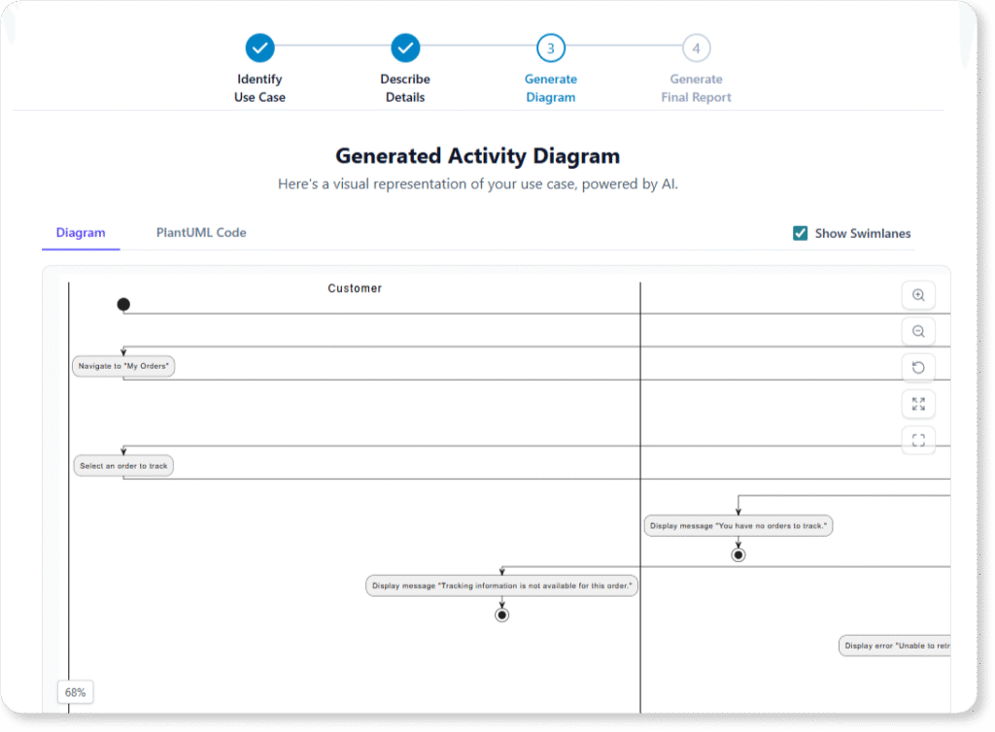Viewport: 995px width, 732px height.
Task: Click the Navigate to My Orders activity node
Action: 122,366
